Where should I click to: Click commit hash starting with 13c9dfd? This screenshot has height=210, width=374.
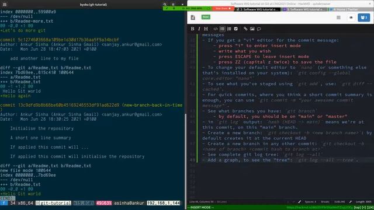[x=68, y=105]
